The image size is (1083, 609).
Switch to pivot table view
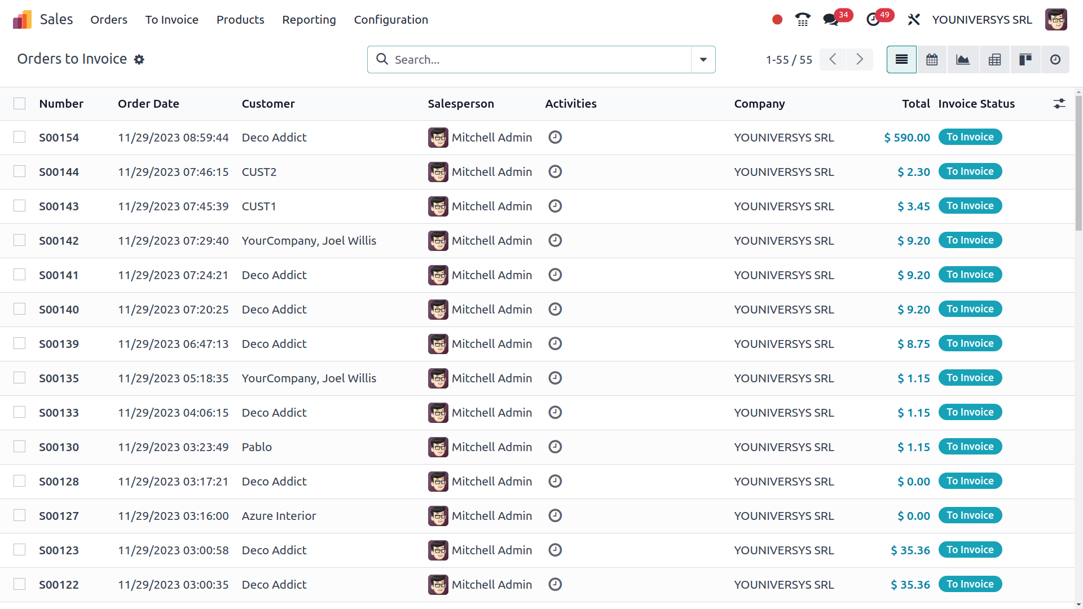tap(994, 59)
